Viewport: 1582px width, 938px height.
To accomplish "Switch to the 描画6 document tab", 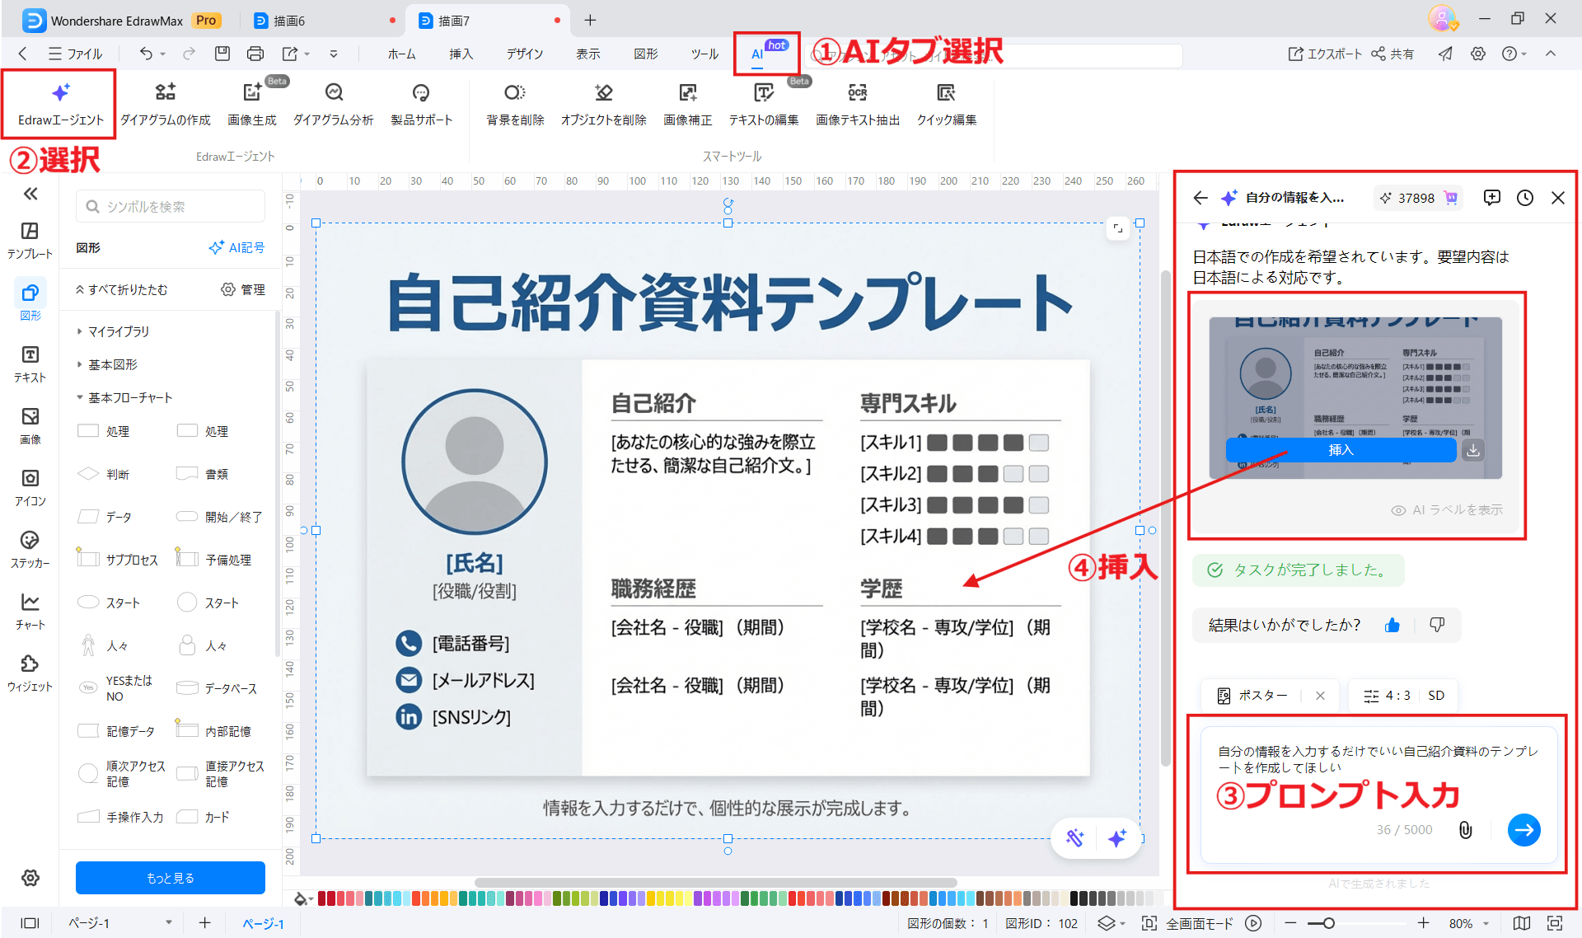I will 288,21.
